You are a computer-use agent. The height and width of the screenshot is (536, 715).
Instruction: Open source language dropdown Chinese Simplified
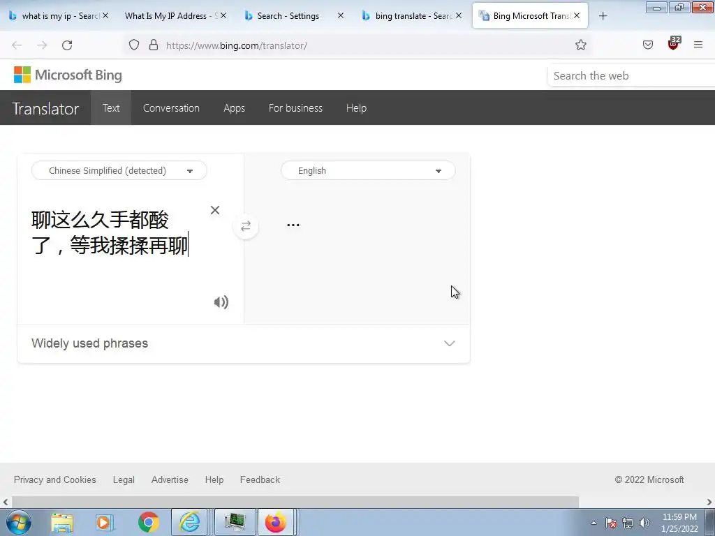pos(119,170)
